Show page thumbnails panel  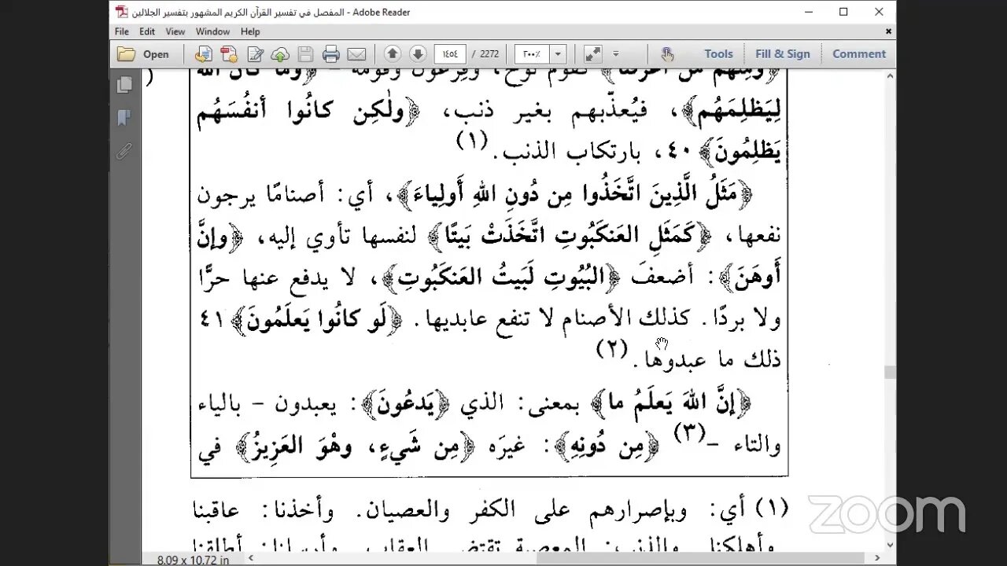click(124, 85)
